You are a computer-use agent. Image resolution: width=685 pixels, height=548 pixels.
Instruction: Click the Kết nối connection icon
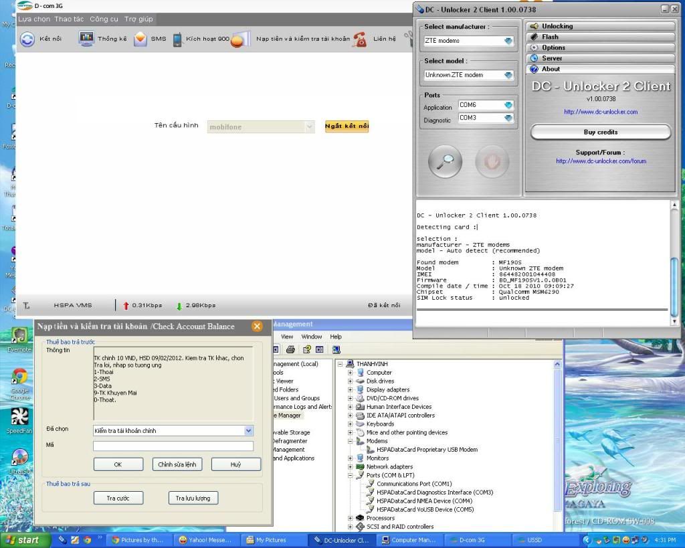pos(27,39)
